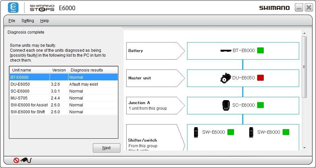
Task: Click the scroll up arrow of diagram
Action: click(x=304, y=33)
